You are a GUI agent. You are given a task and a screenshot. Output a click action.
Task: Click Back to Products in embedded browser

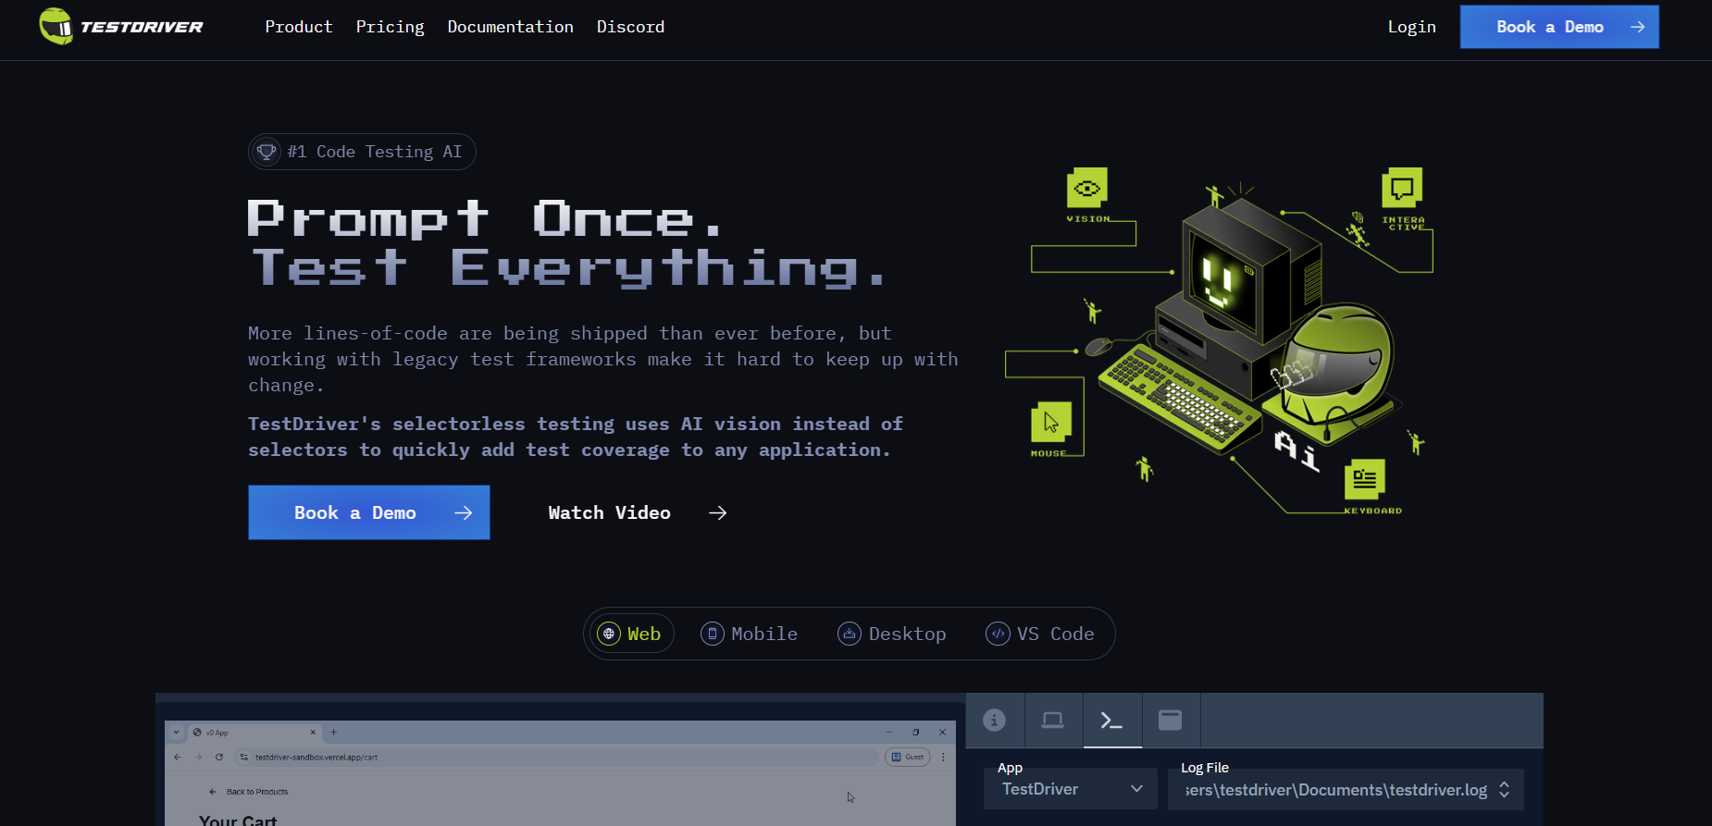click(250, 792)
